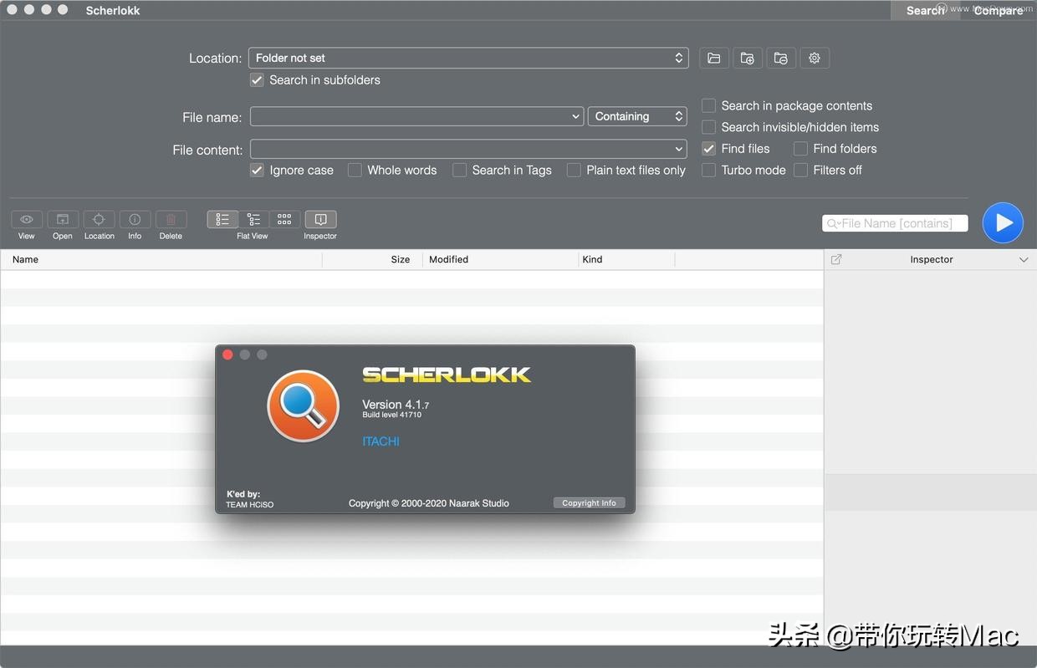Sort results by Kind column
The image size is (1037, 668).
click(626, 259)
